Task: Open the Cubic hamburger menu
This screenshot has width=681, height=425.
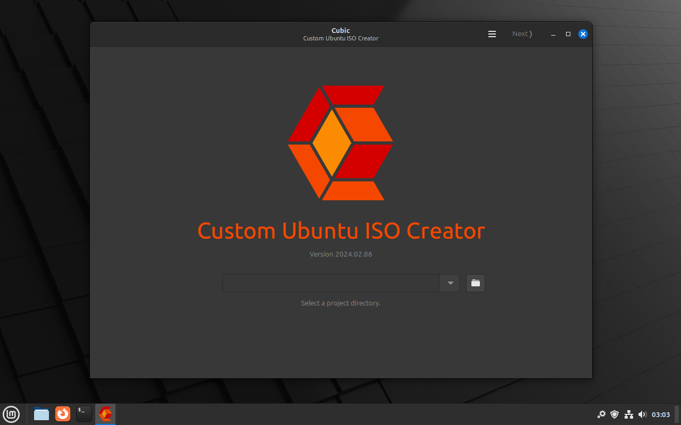Action: (492, 34)
